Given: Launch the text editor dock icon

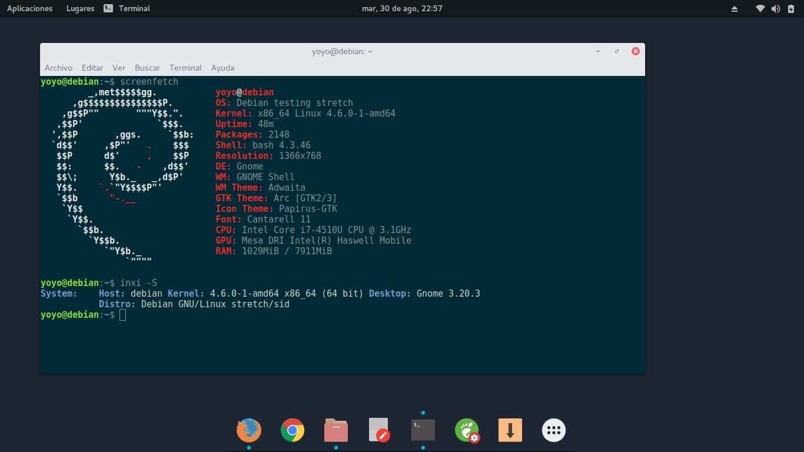Looking at the screenshot, I should click(x=379, y=430).
